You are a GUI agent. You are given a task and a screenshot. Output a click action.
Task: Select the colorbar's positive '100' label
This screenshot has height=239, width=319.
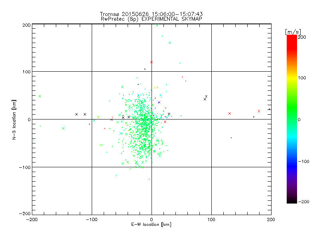302,78
